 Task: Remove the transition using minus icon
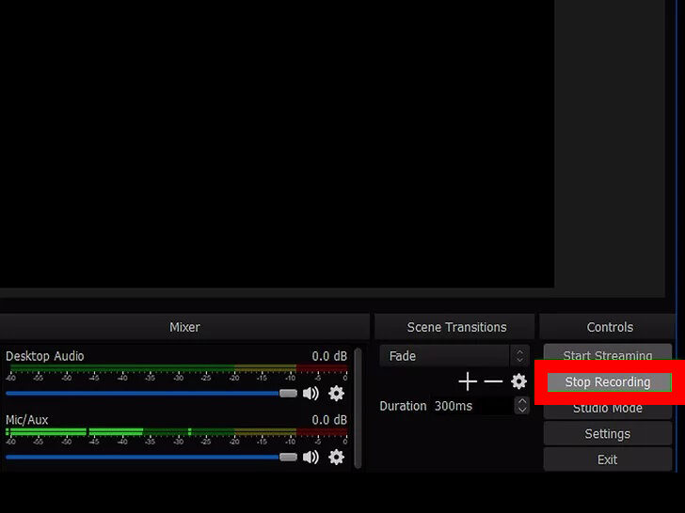(x=493, y=381)
